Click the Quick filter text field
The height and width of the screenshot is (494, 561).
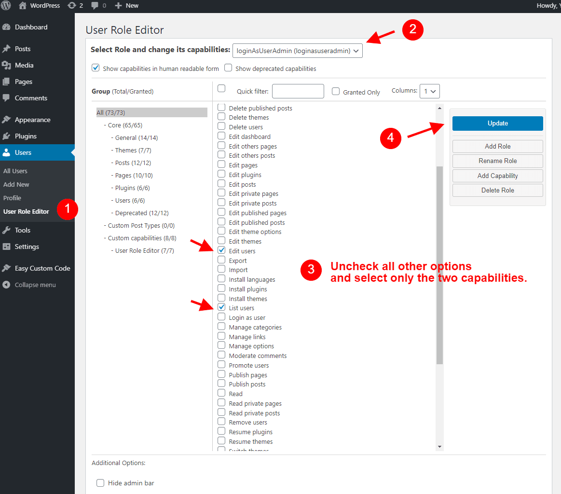(x=298, y=91)
